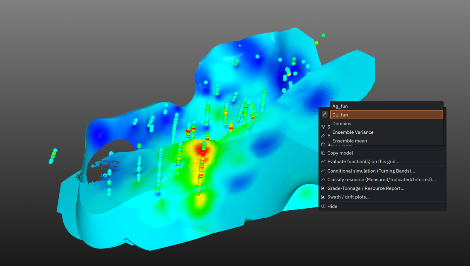The height and width of the screenshot is (266, 470).
Task: Choose Copy model from the context menu
Action: click(382, 153)
